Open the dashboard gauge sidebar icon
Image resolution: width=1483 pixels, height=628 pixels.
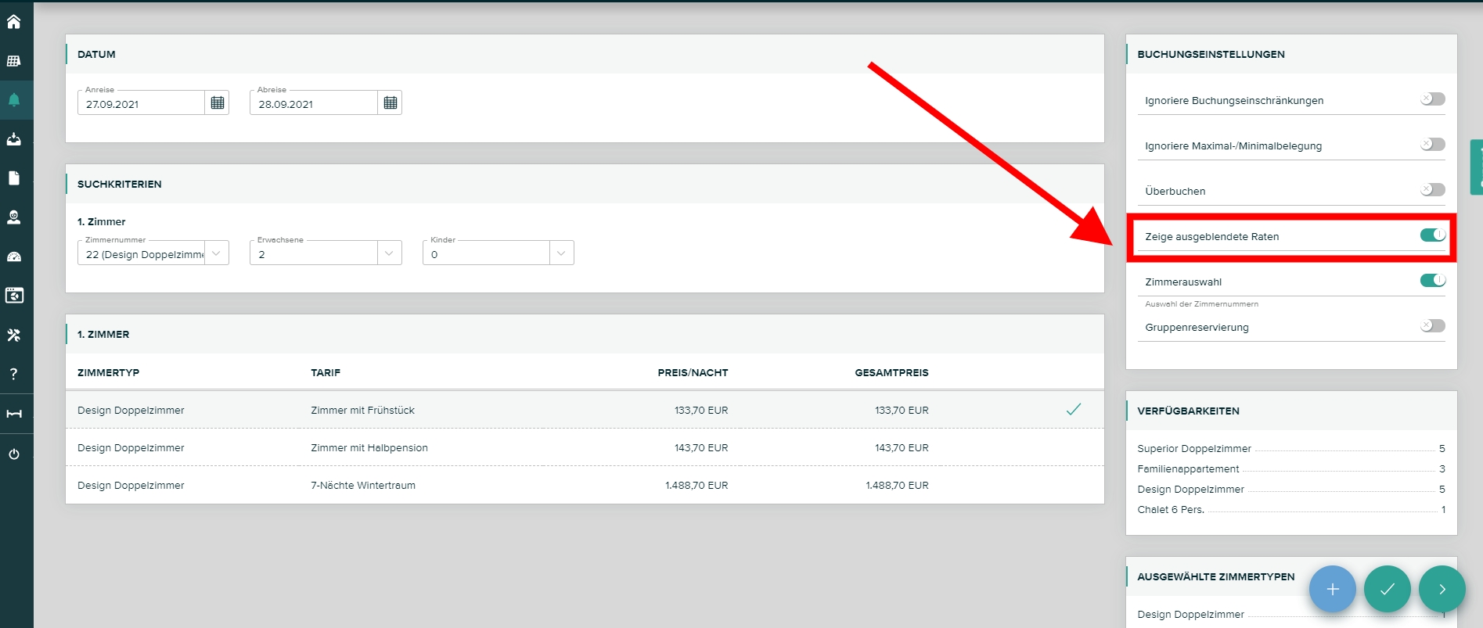14,257
